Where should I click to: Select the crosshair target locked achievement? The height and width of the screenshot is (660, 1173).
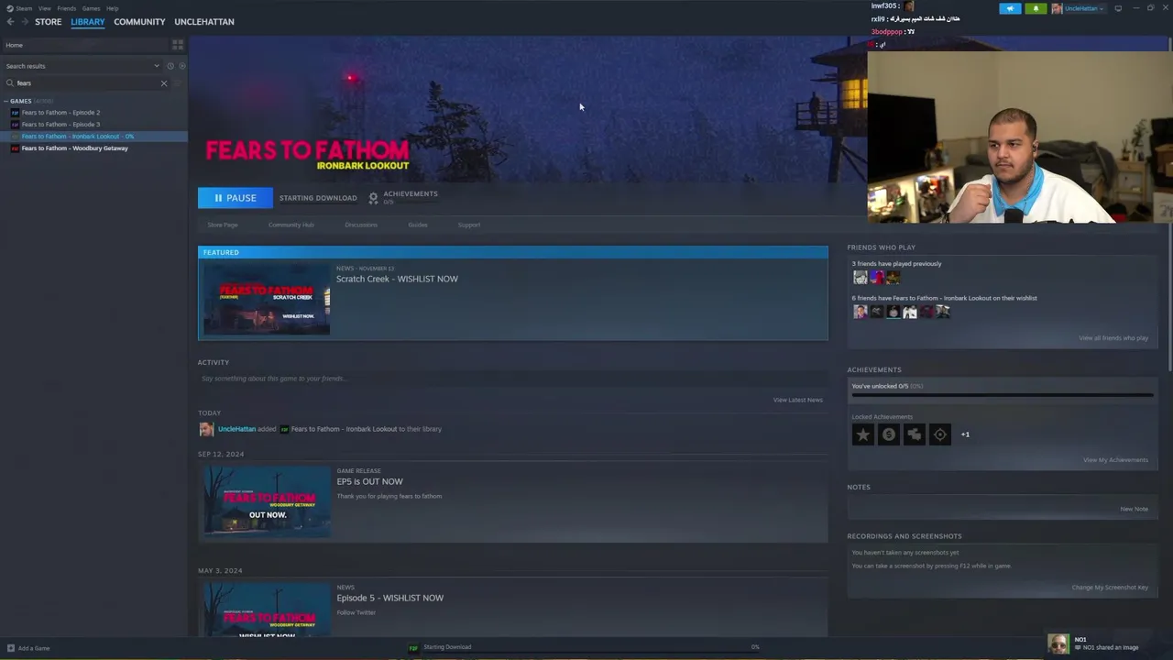pos(940,434)
